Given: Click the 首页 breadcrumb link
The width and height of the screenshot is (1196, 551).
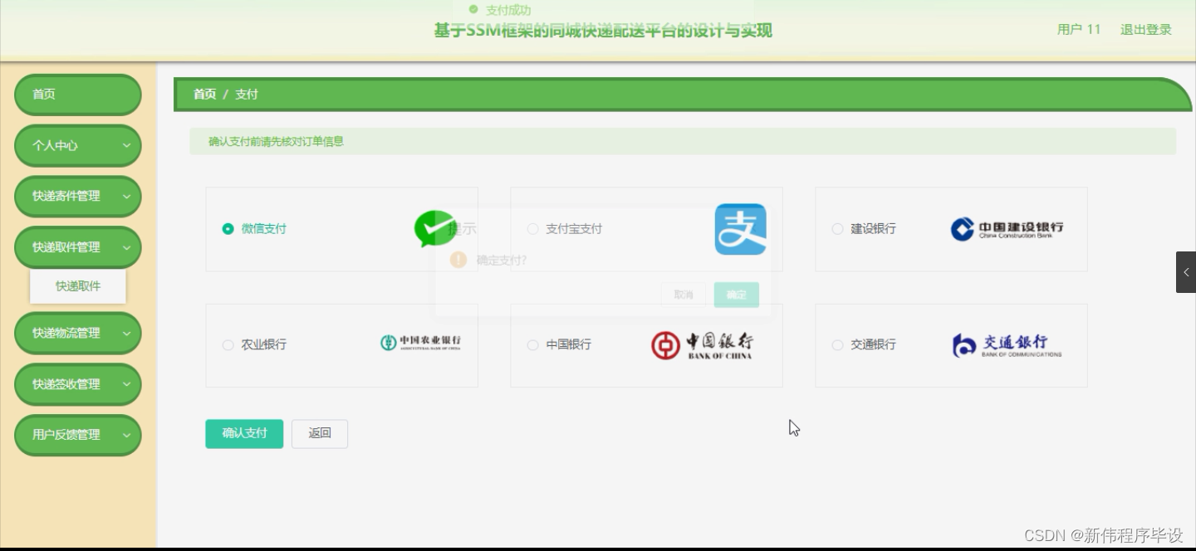Looking at the screenshot, I should (204, 95).
